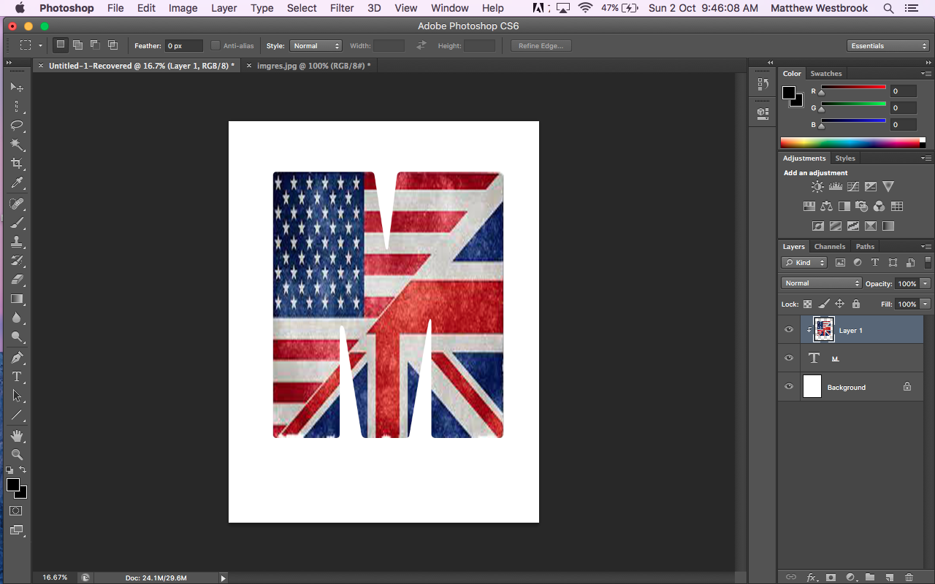The width and height of the screenshot is (935, 584).
Task: Select the Pen tool
Action: click(x=16, y=358)
